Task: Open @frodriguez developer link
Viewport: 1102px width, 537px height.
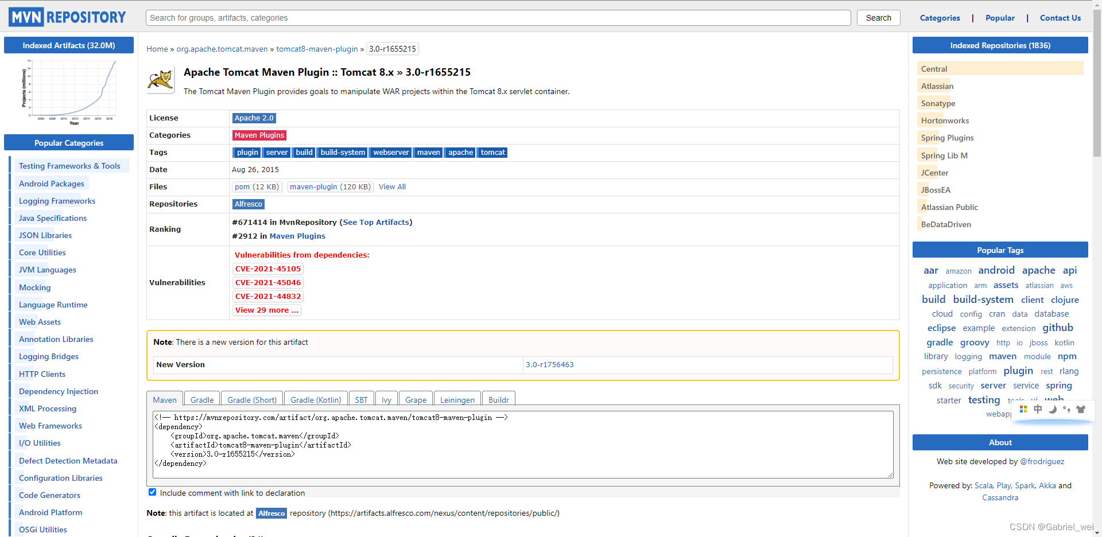Action: (1042, 462)
